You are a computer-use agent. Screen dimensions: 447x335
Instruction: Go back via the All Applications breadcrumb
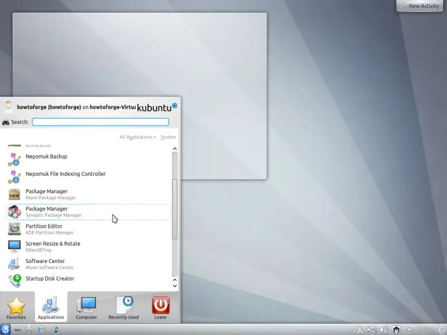click(x=137, y=137)
